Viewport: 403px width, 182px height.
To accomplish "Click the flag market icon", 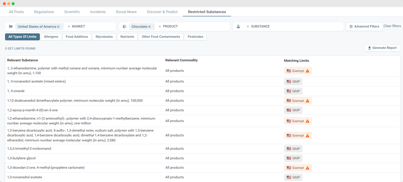I will coord(11,26).
